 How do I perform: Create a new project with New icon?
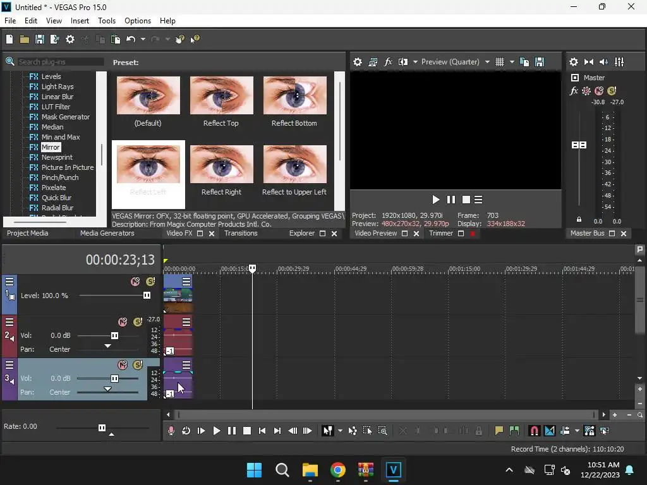[9, 39]
